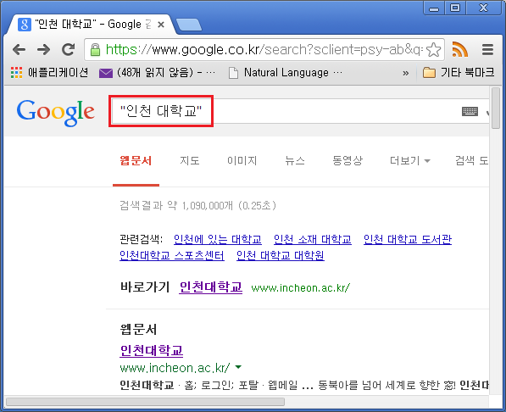Click the green padlock security icon
This screenshot has height=412, width=506.
click(x=95, y=50)
